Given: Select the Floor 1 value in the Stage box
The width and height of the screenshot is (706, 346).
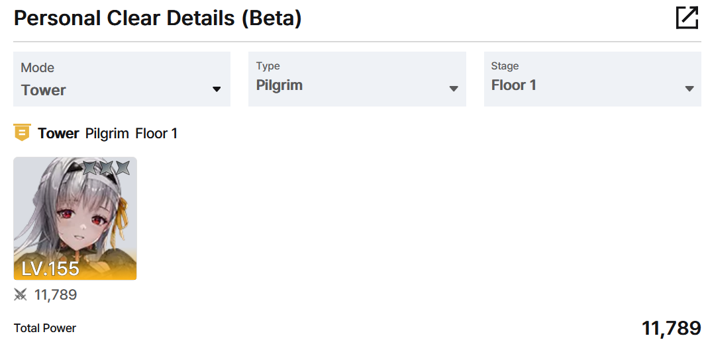Looking at the screenshot, I should tap(514, 85).
